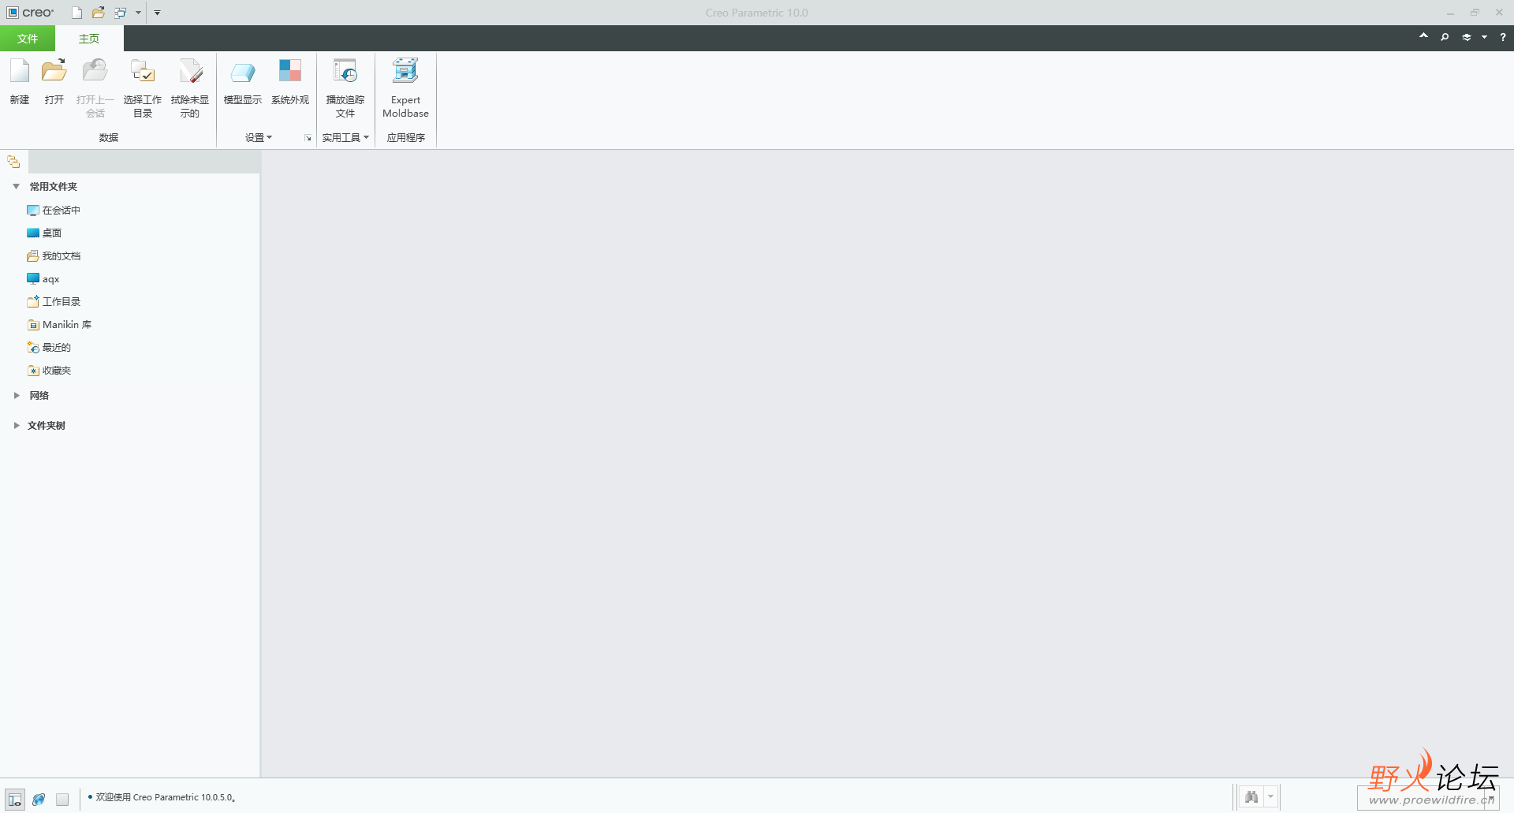Expand the 文件夹树 section
1514x813 pixels.
tap(16, 426)
